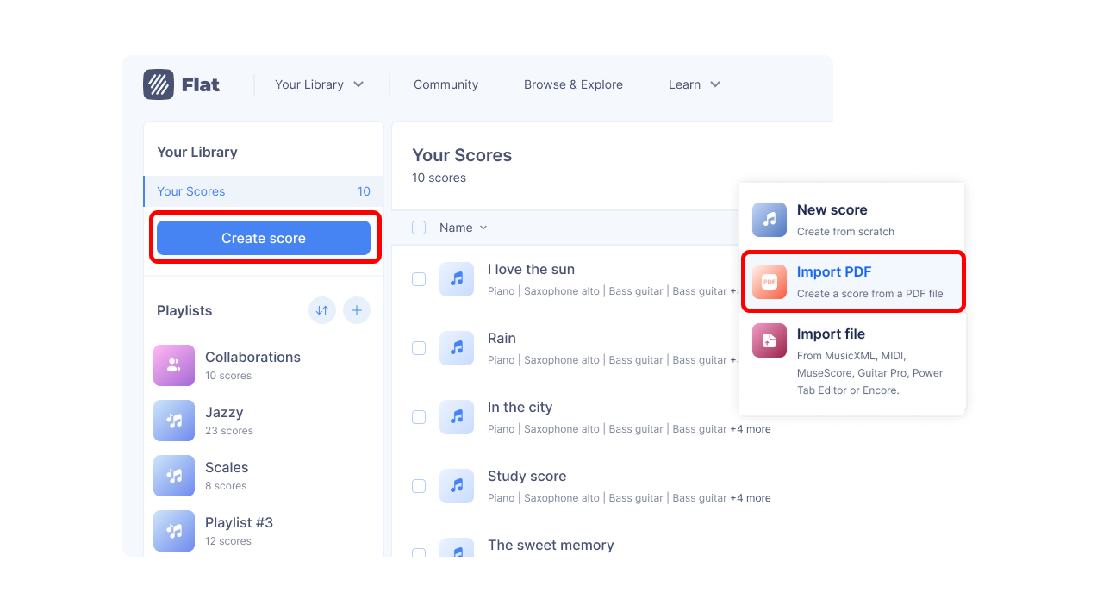Select Your Scores in sidebar
This screenshot has height=611, width=1103.
(191, 191)
